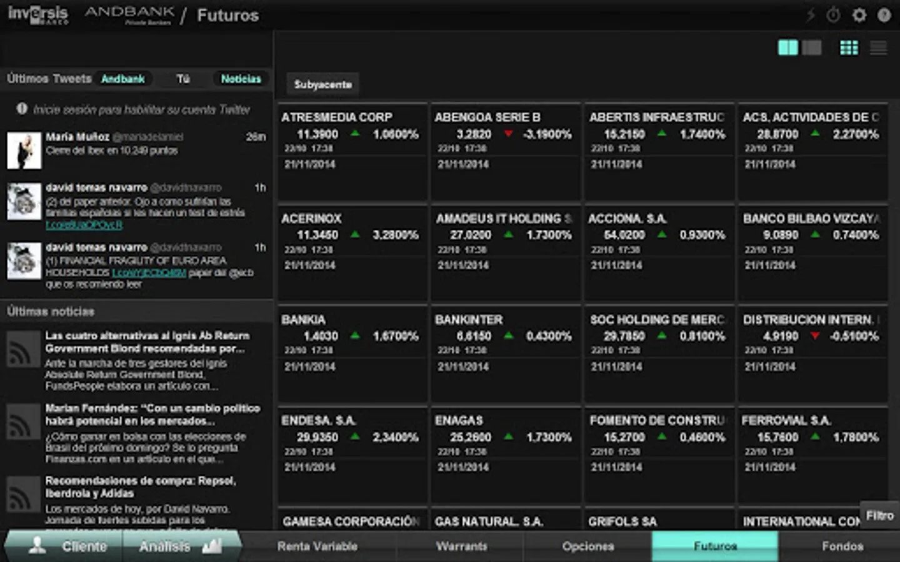900x562 pixels.
Task: Open BANCO BILBAO VIZCAYA futures tile
Action: [812, 253]
